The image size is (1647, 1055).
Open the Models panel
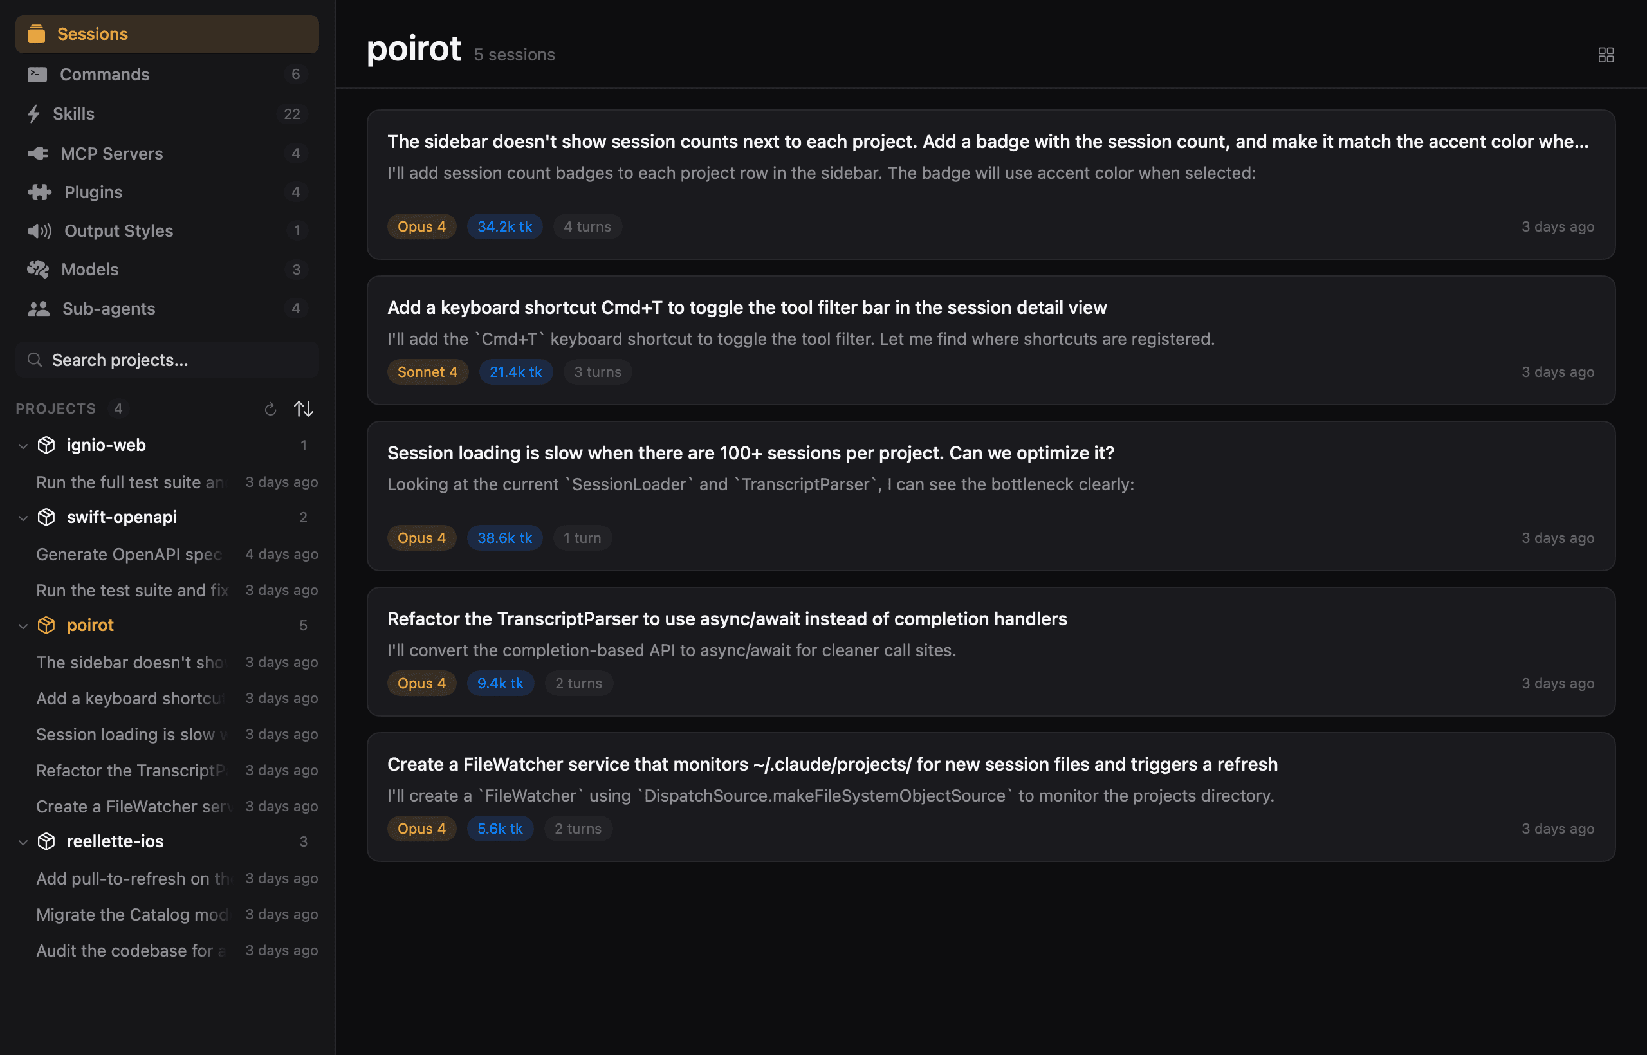(39, 270)
